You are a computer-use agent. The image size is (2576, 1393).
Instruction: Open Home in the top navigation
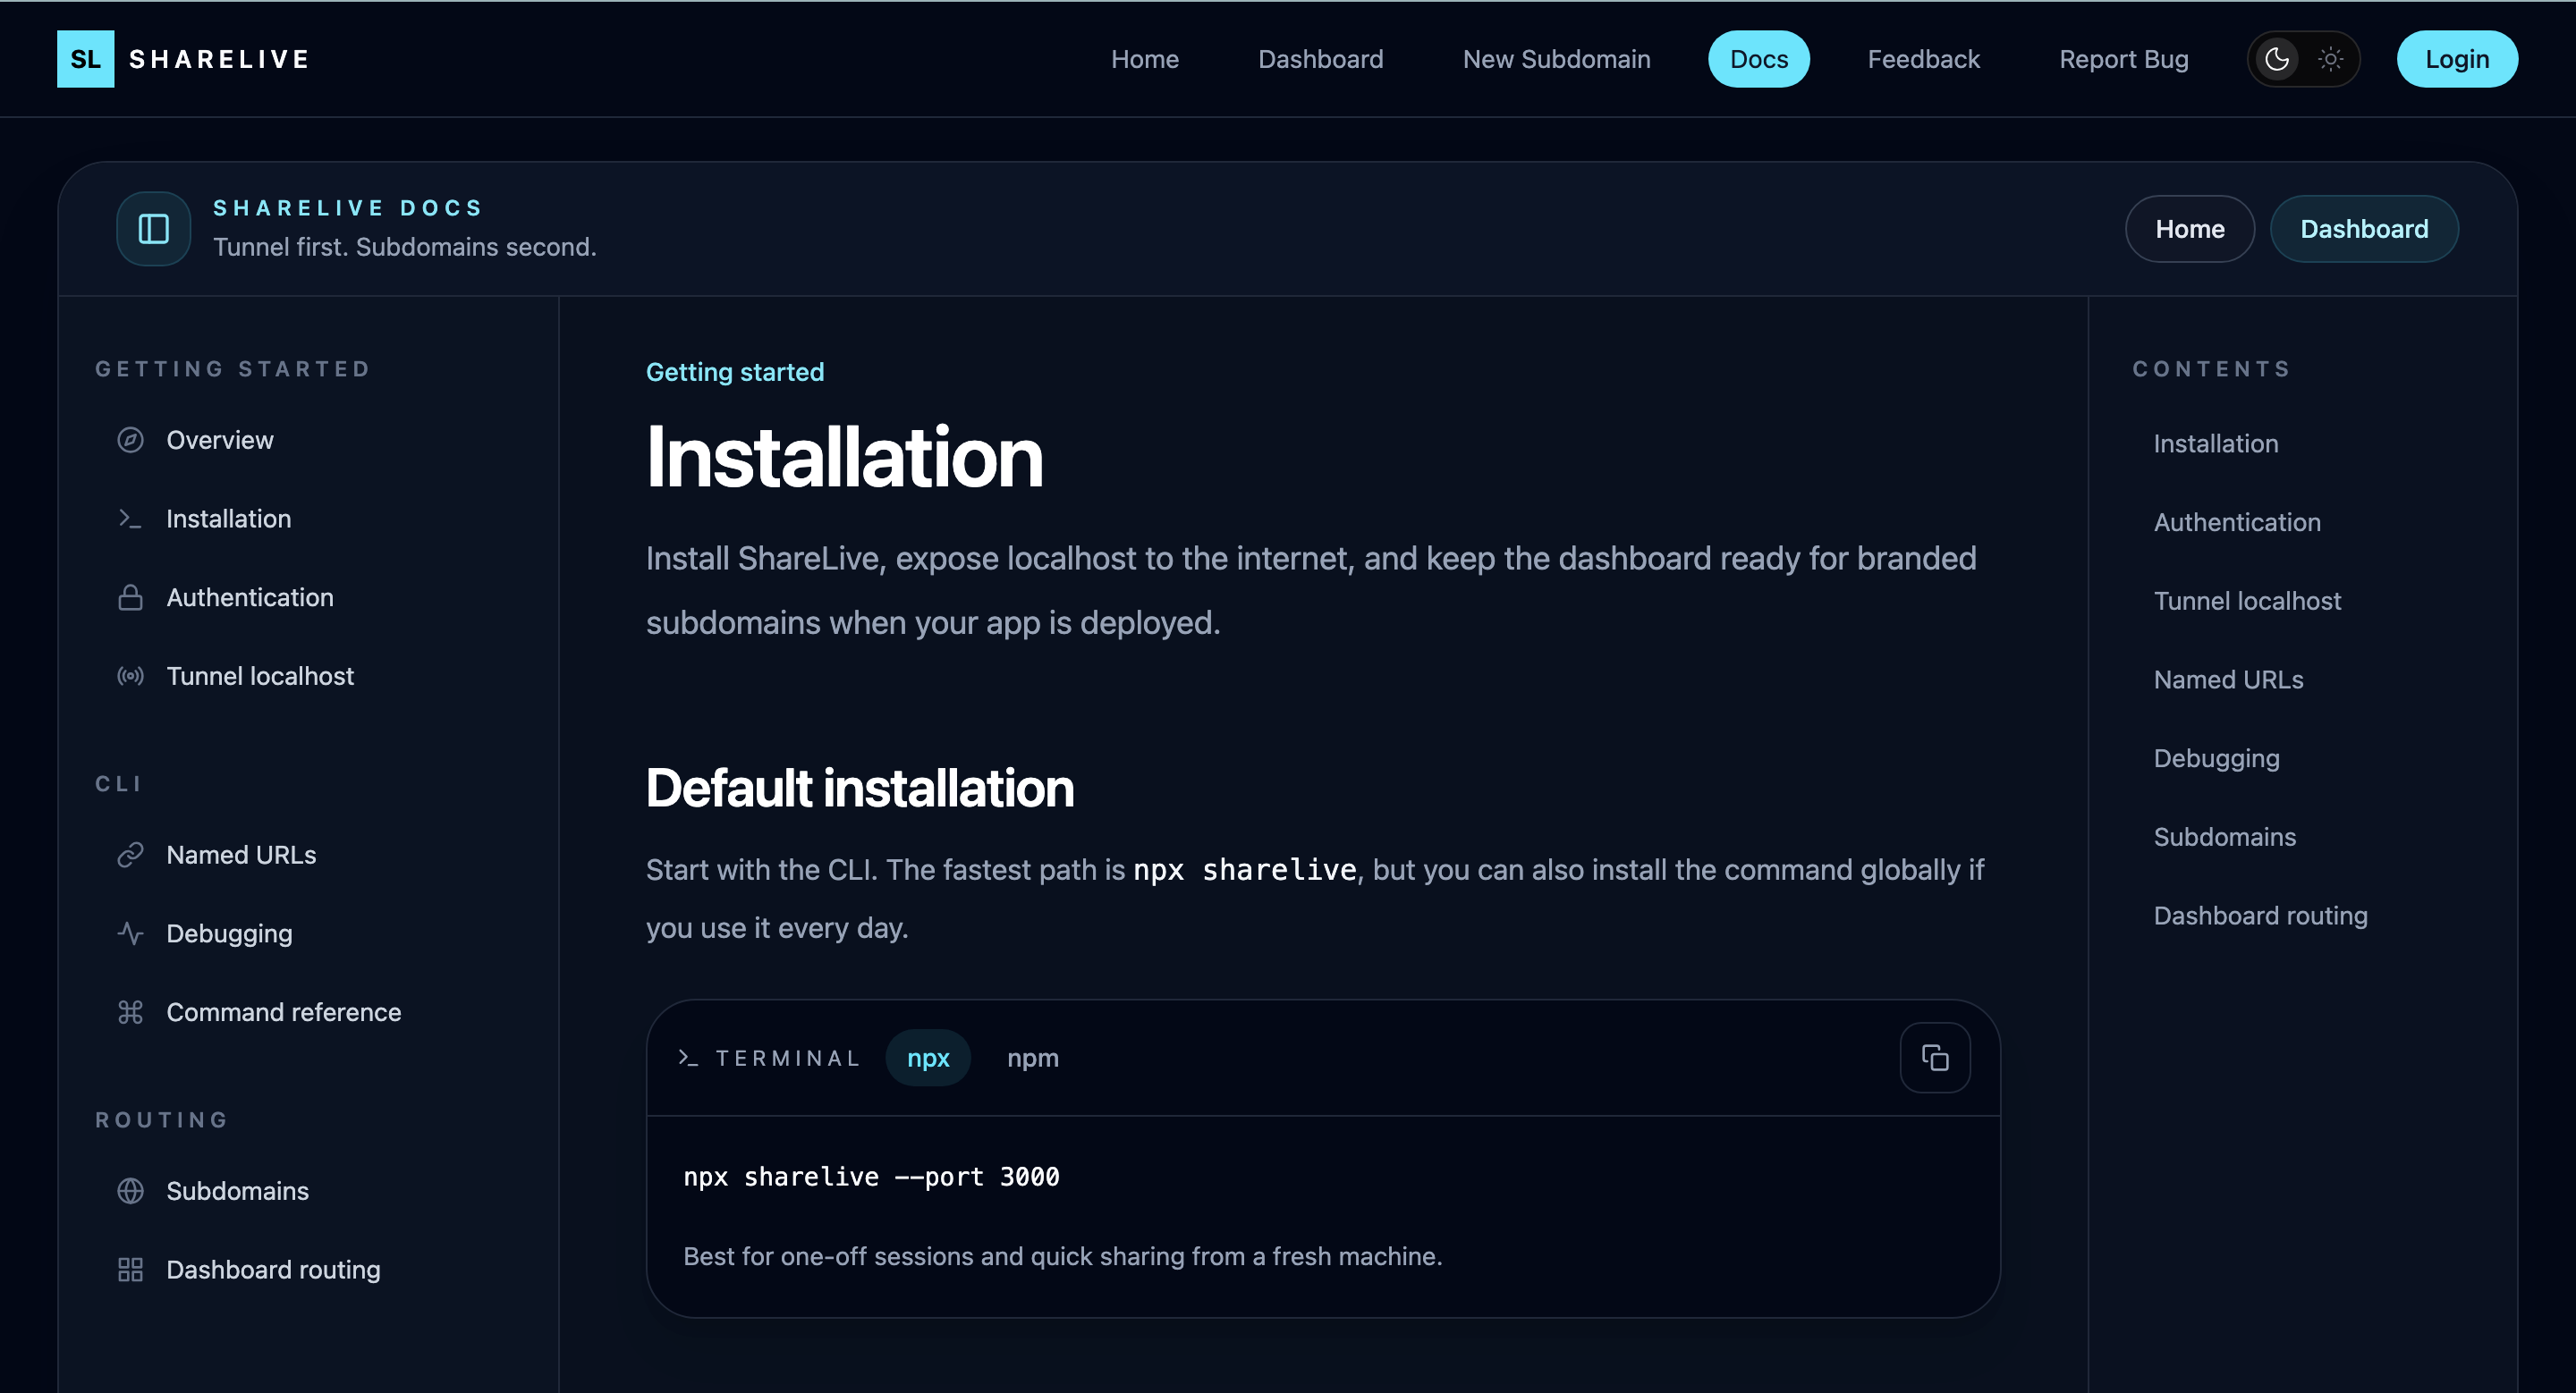click(x=1145, y=59)
